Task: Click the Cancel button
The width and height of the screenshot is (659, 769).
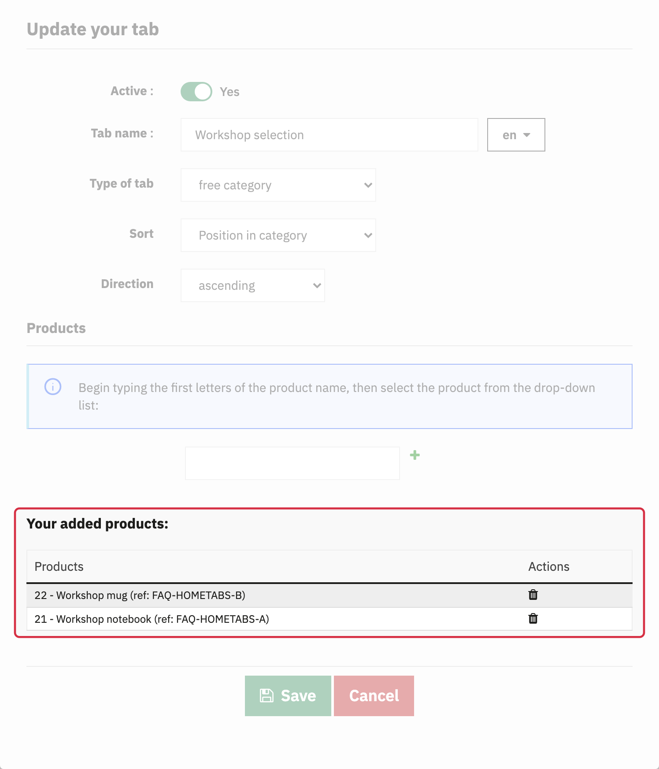Action: pyautogui.click(x=374, y=696)
